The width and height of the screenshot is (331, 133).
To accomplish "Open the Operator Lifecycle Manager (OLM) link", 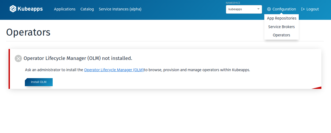I will tap(114, 70).
